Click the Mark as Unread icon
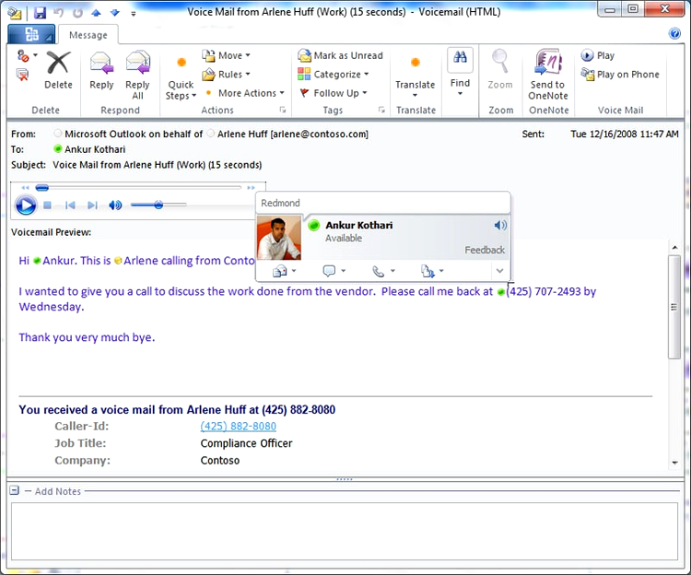 coord(304,55)
